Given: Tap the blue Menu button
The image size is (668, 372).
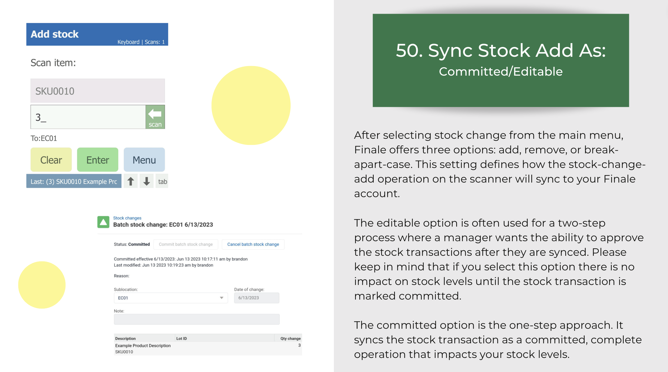Looking at the screenshot, I should [144, 160].
